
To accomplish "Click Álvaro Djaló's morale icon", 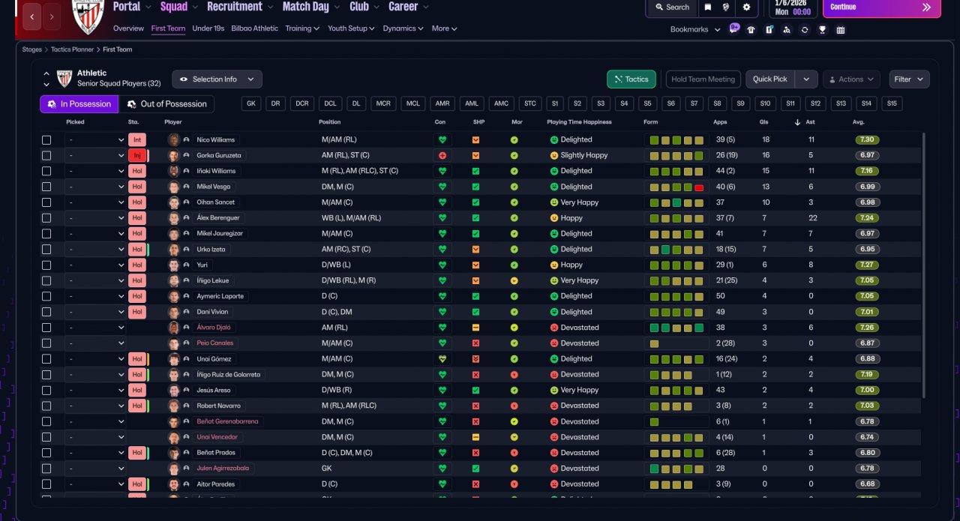I will pyautogui.click(x=514, y=328).
